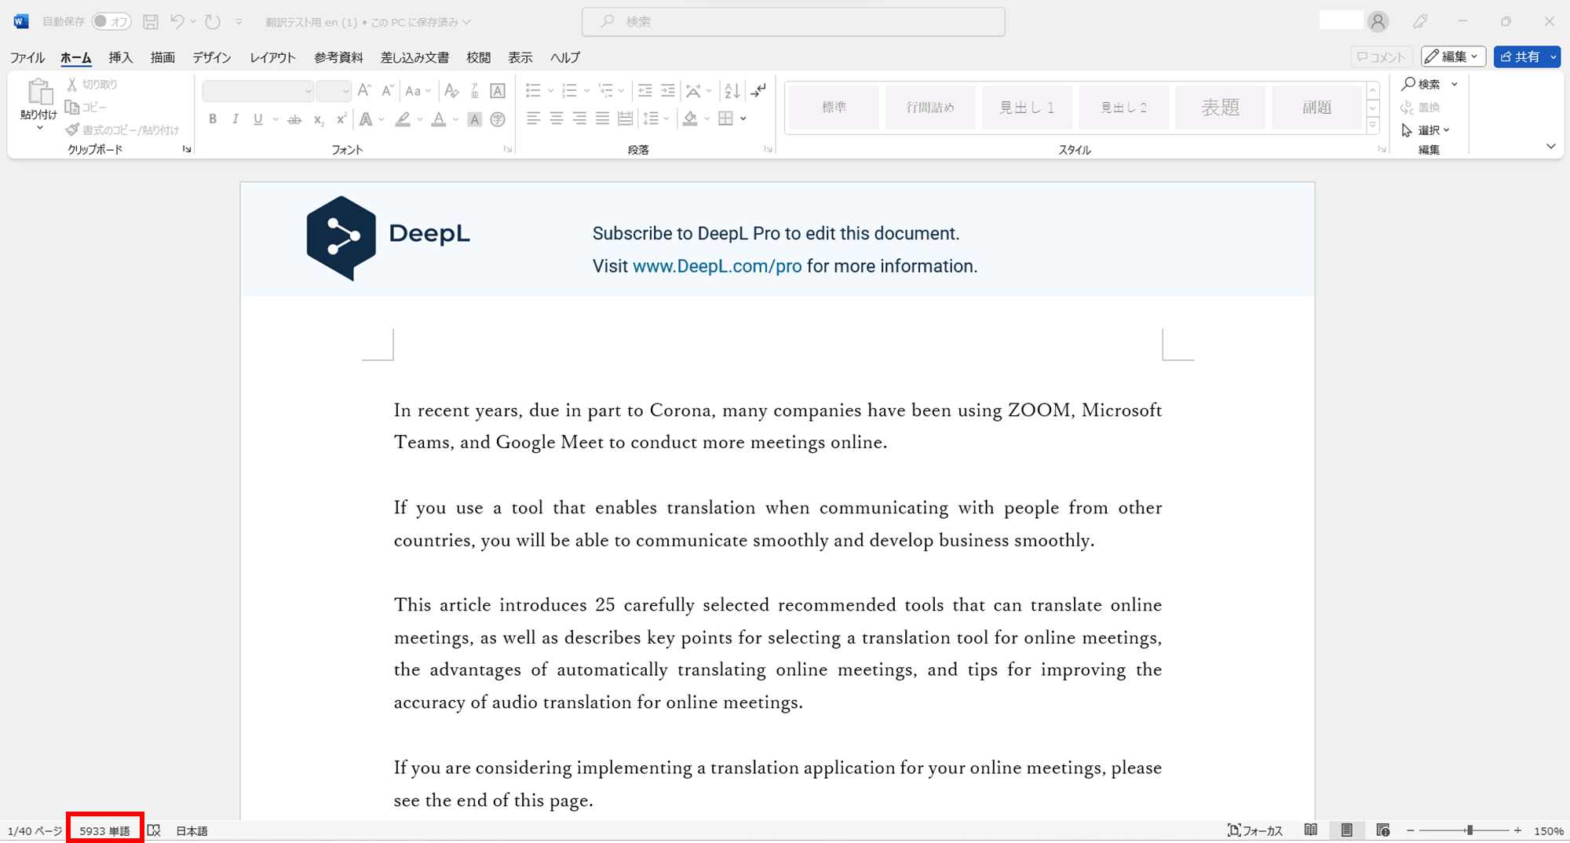Click the pen/coming-soon icon near account avatar
Viewport: 1570px width, 843px height.
click(x=1420, y=22)
